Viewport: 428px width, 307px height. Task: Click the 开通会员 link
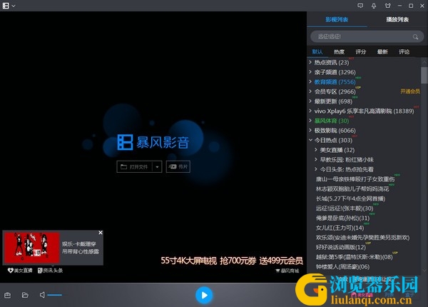[410, 91]
